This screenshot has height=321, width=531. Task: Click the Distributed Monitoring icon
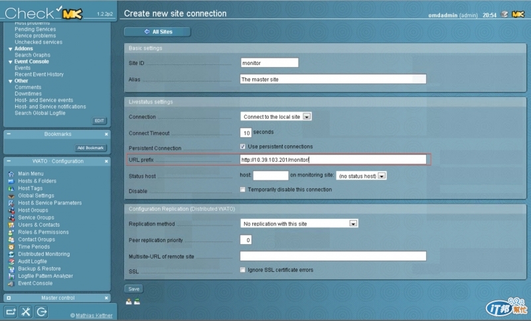coord(11,255)
